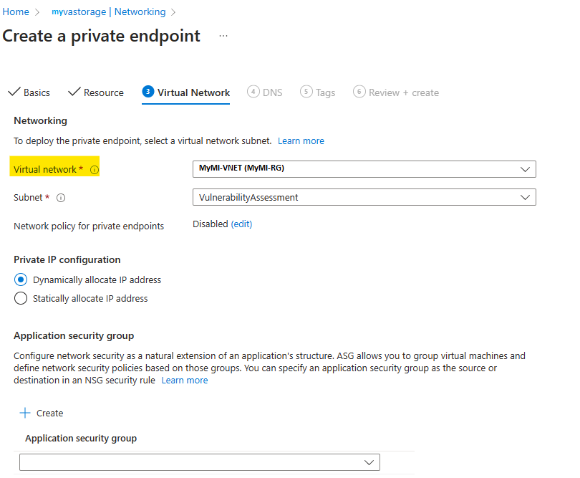Navigate to Home via the breadcrumb
This screenshot has height=478, width=580.
click(16, 11)
